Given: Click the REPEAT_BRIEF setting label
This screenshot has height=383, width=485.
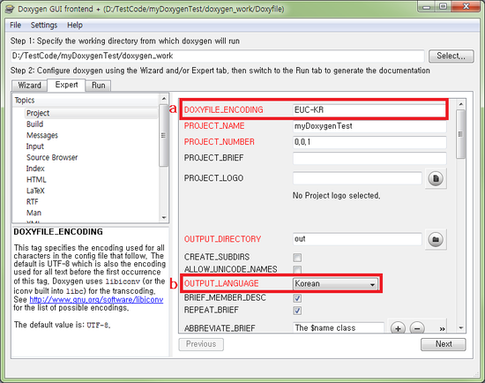Looking at the screenshot, I should tap(212, 311).
